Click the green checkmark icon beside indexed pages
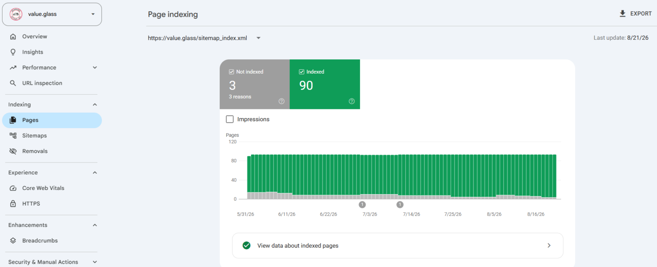The image size is (657, 267). (246, 245)
